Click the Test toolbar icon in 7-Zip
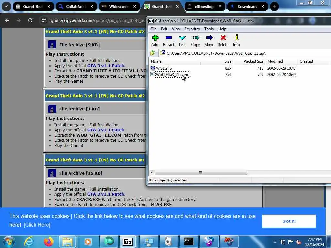 point(182,40)
